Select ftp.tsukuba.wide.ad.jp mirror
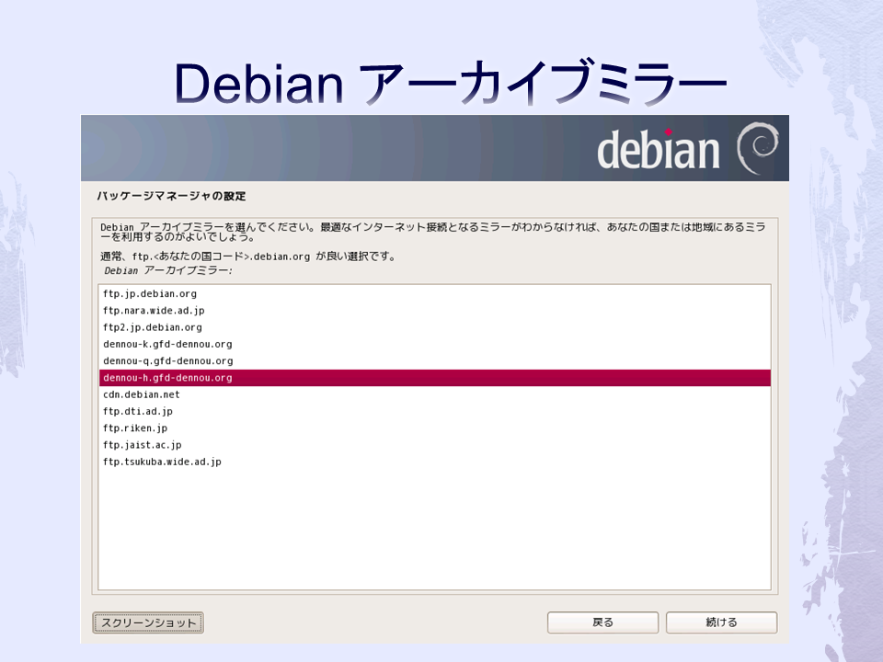 (x=435, y=462)
